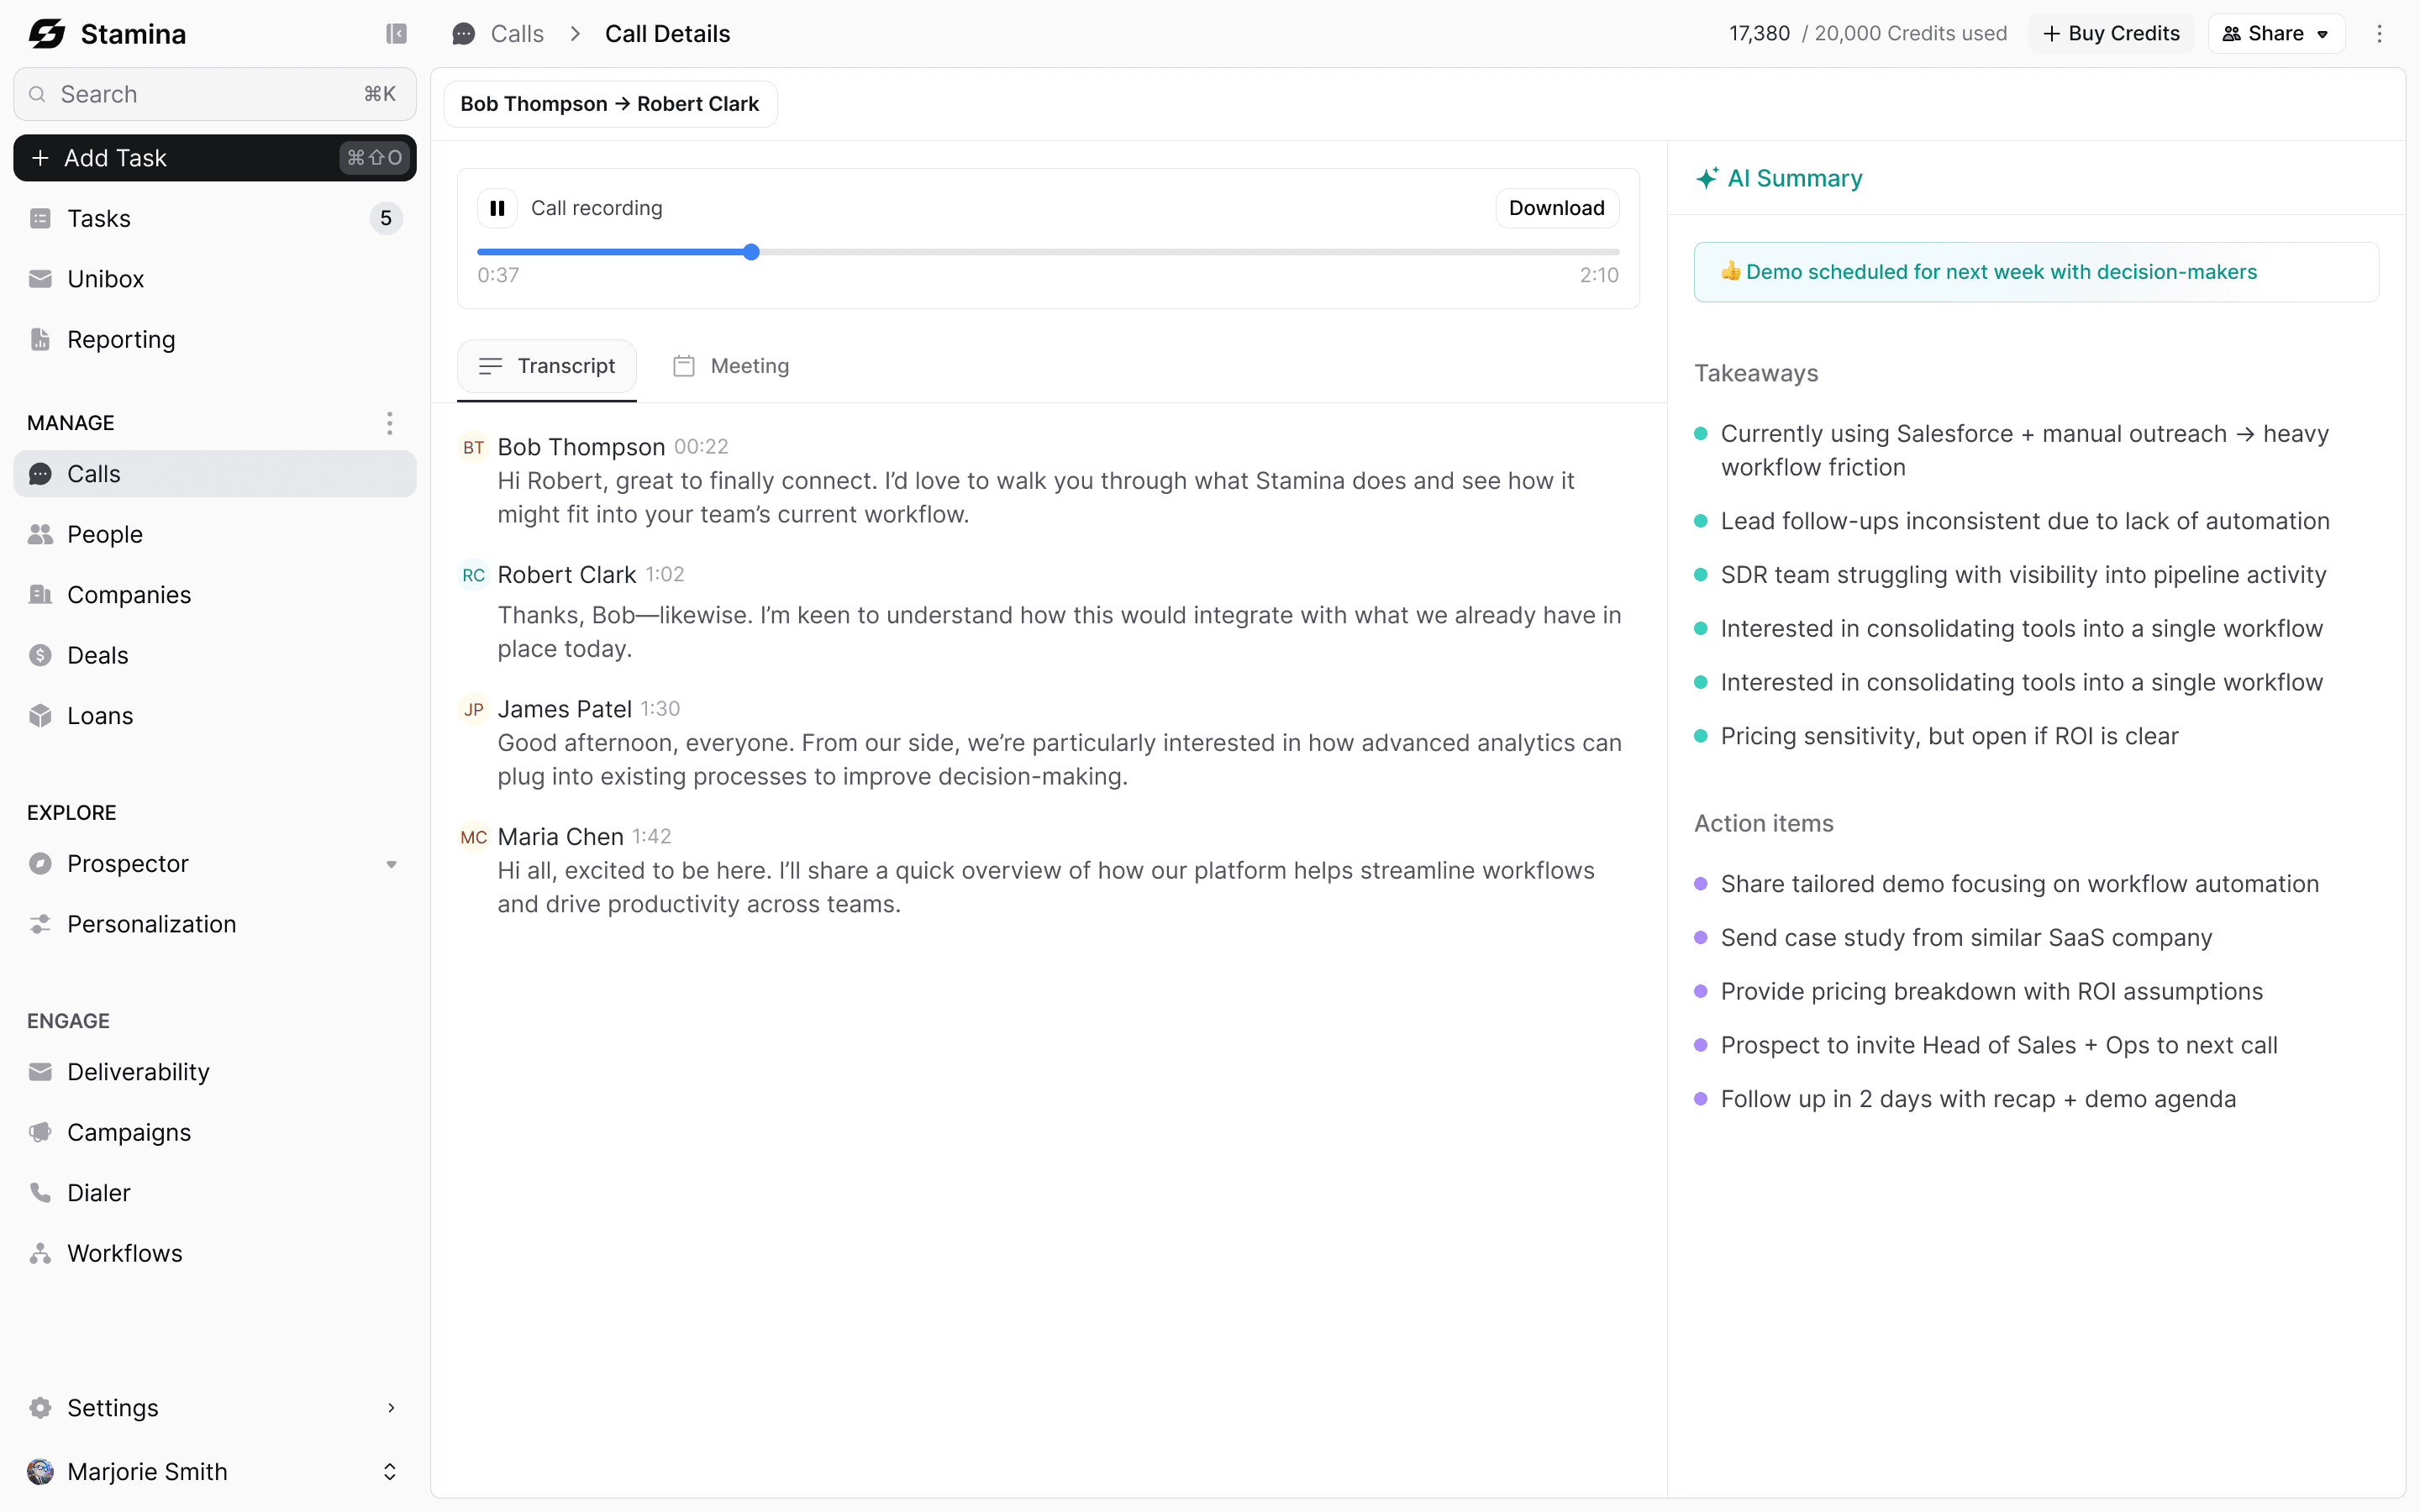Open Manage section three-dot menu

[390, 423]
